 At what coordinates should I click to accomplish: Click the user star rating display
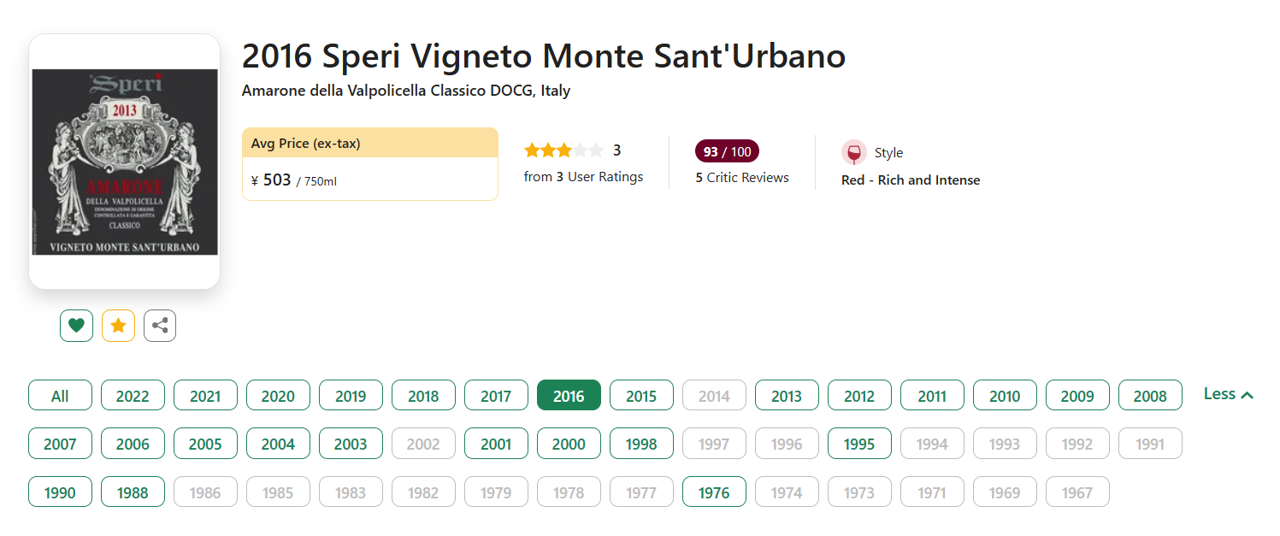coord(563,150)
